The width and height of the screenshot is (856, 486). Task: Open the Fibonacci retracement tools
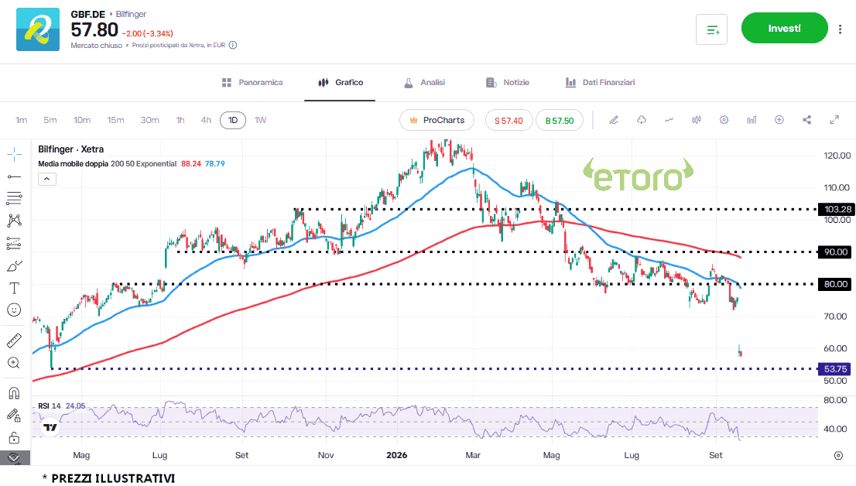click(14, 198)
